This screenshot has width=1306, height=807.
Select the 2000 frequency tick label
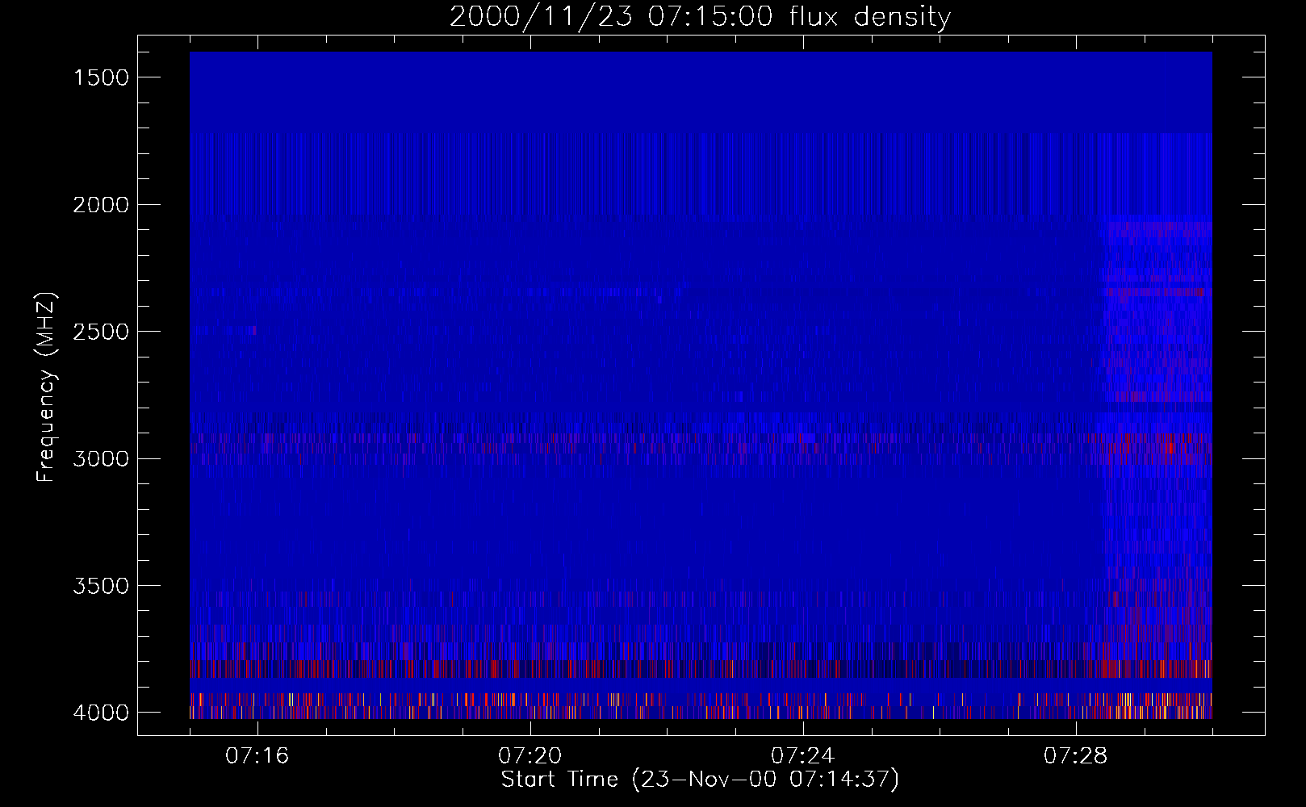(101, 205)
